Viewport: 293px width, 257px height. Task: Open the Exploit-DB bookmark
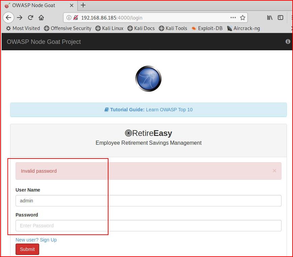[x=207, y=28]
